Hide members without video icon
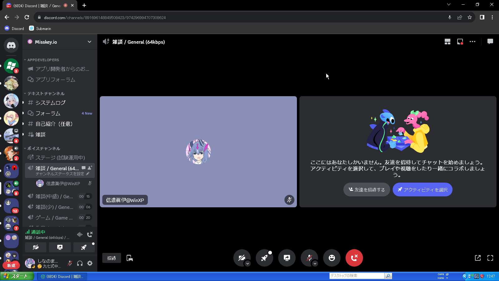 130,258
